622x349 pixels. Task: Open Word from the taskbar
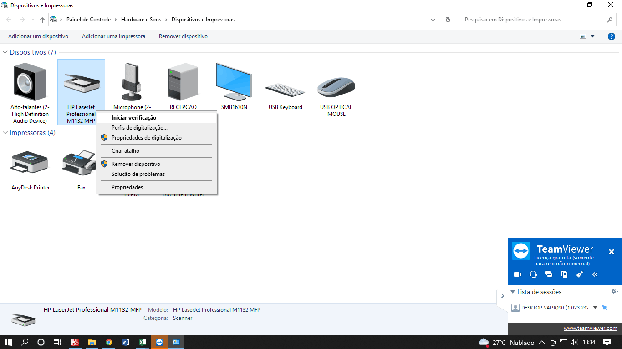click(x=126, y=342)
